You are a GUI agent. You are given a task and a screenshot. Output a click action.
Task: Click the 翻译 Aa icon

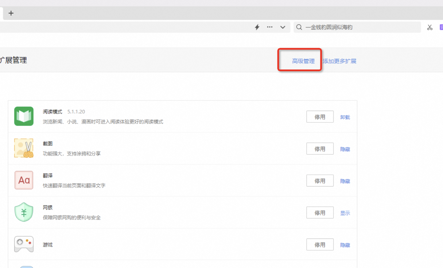(x=24, y=180)
